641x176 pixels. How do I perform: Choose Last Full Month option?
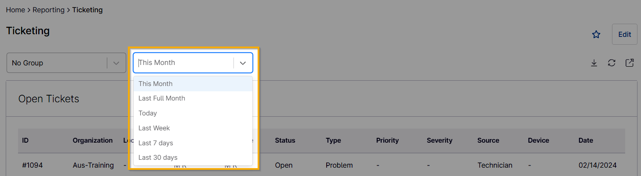(162, 98)
